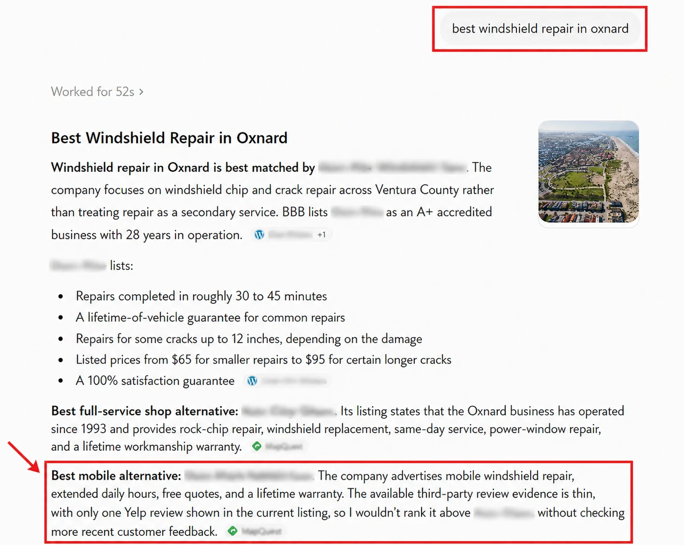Open the WordPress source chip with +1
684x545 pixels.
point(292,235)
